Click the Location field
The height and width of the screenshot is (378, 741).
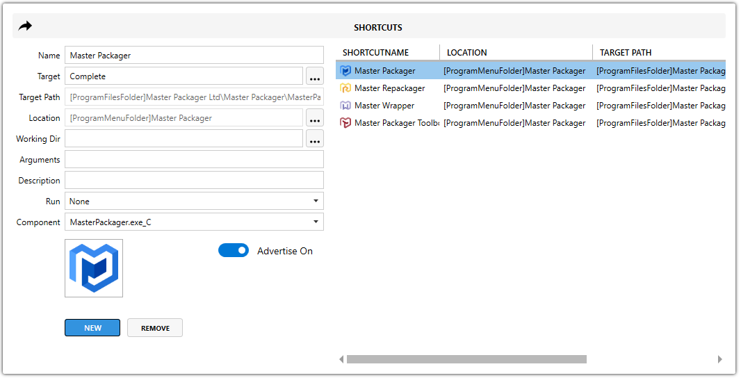(184, 117)
